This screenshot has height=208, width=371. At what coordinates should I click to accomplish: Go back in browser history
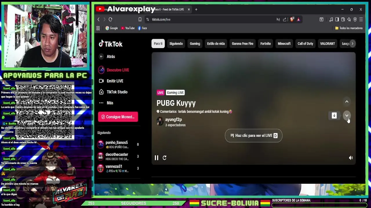click(x=99, y=19)
